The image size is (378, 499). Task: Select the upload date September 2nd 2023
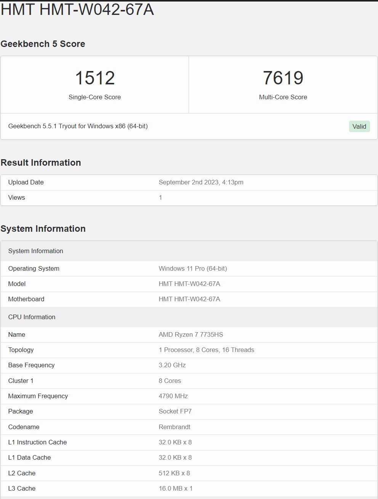[201, 182]
